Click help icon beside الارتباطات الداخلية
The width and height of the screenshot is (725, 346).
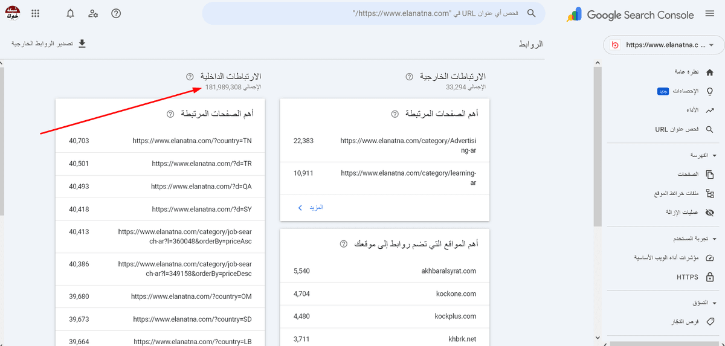click(190, 77)
